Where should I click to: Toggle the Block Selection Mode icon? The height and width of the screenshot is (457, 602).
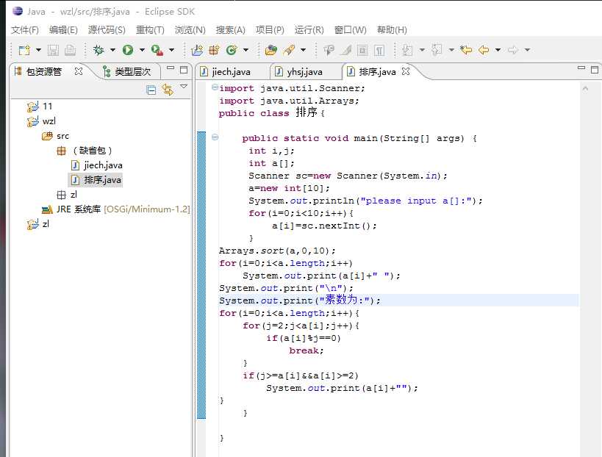click(x=362, y=50)
